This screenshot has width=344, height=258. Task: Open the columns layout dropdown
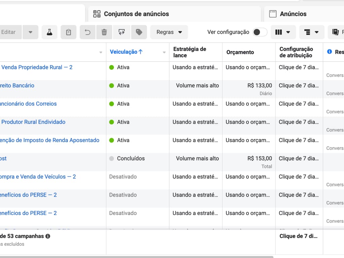click(x=283, y=32)
